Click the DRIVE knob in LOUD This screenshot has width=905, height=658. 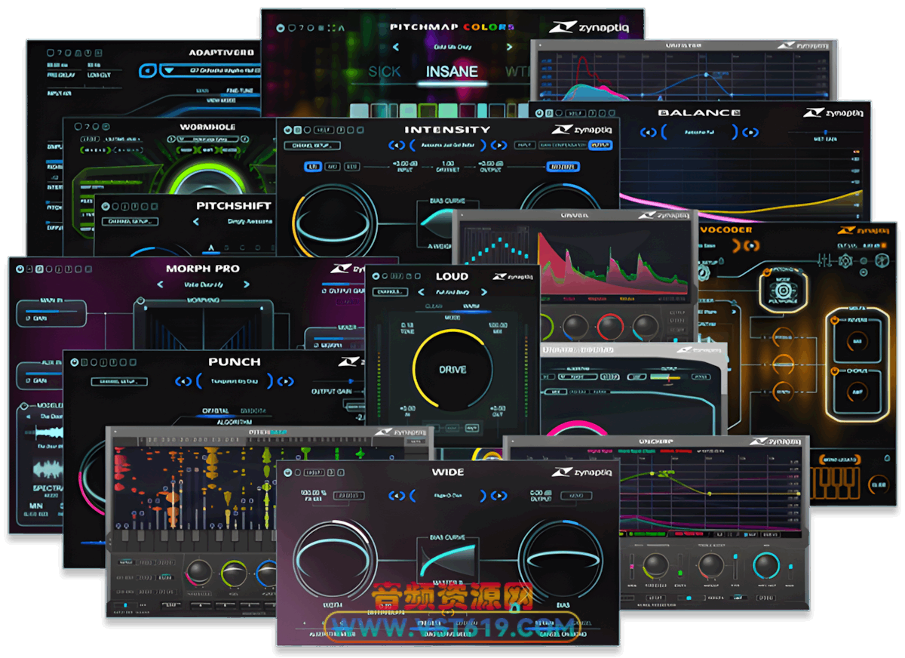pos(452,370)
